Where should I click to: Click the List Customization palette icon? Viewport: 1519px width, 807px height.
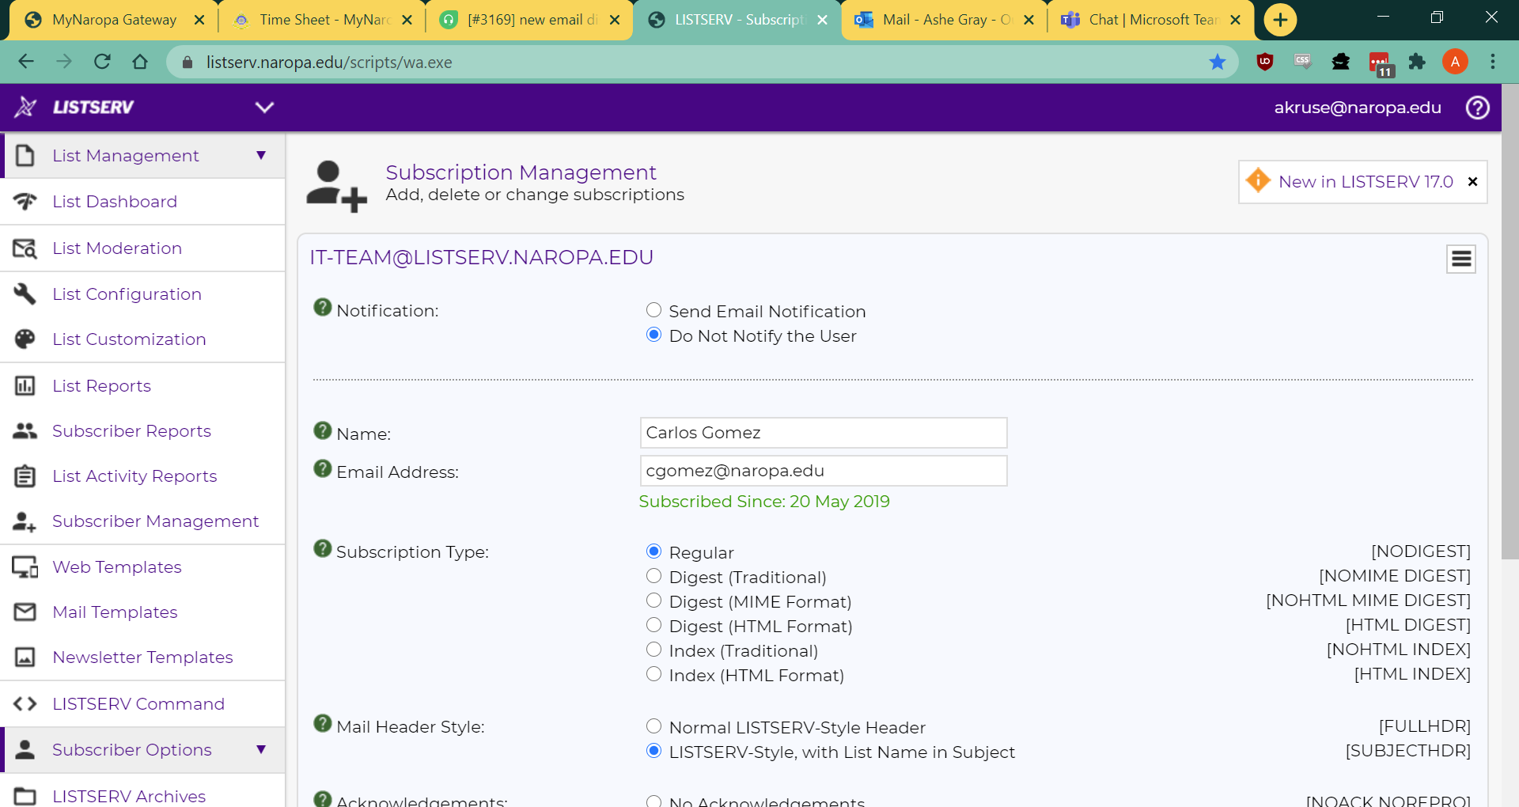pyautogui.click(x=25, y=339)
